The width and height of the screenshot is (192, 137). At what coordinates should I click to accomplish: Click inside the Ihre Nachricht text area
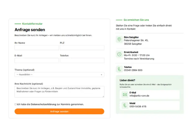coord(59,92)
